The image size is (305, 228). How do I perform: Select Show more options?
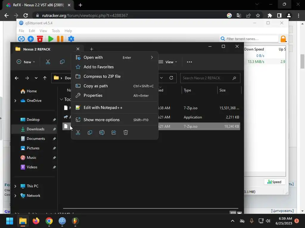coord(115,120)
